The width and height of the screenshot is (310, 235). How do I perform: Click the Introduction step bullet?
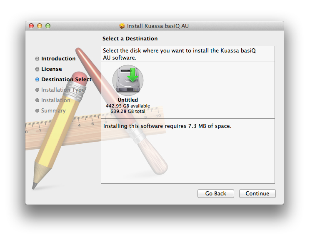coord(37,59)
